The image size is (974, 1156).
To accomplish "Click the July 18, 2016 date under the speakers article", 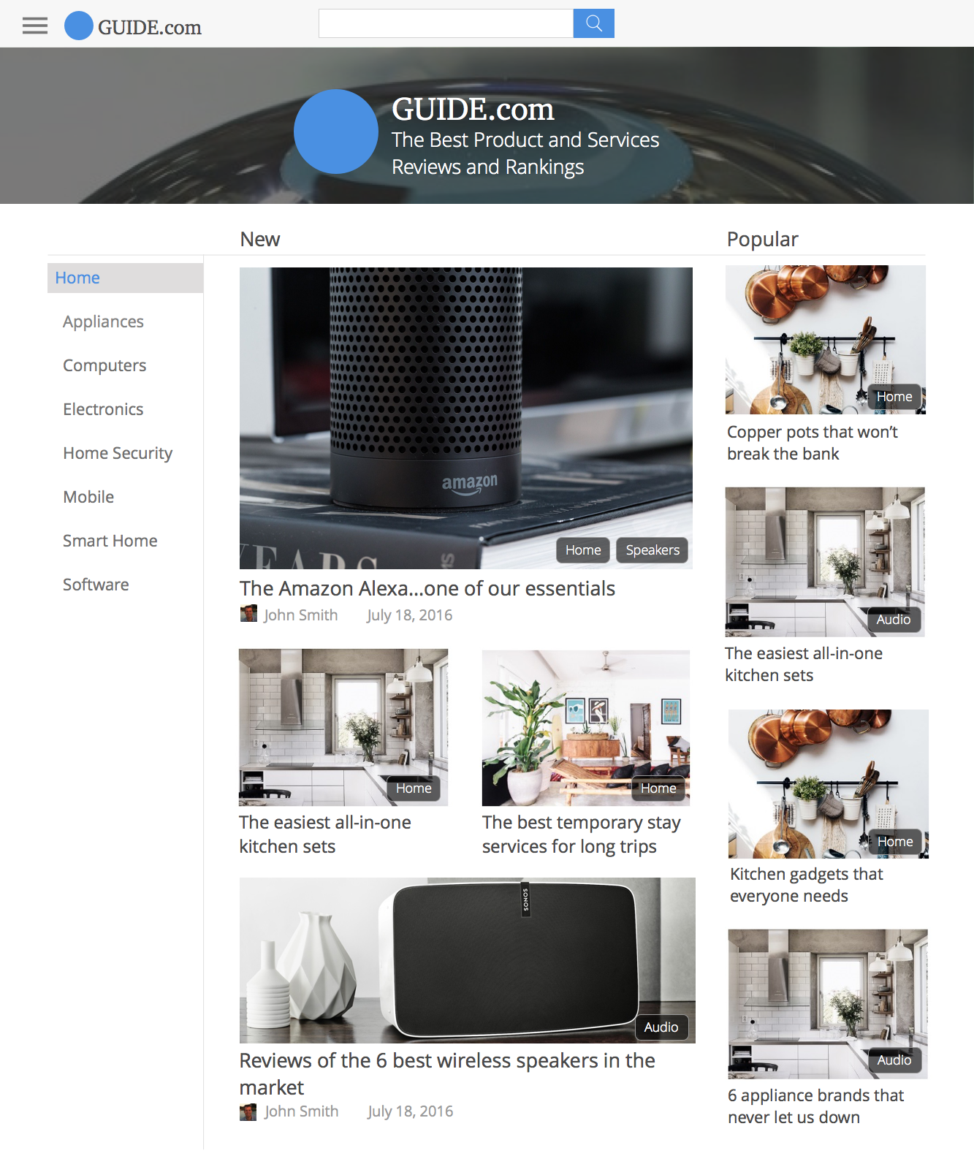I will (x=411, y=1111).
